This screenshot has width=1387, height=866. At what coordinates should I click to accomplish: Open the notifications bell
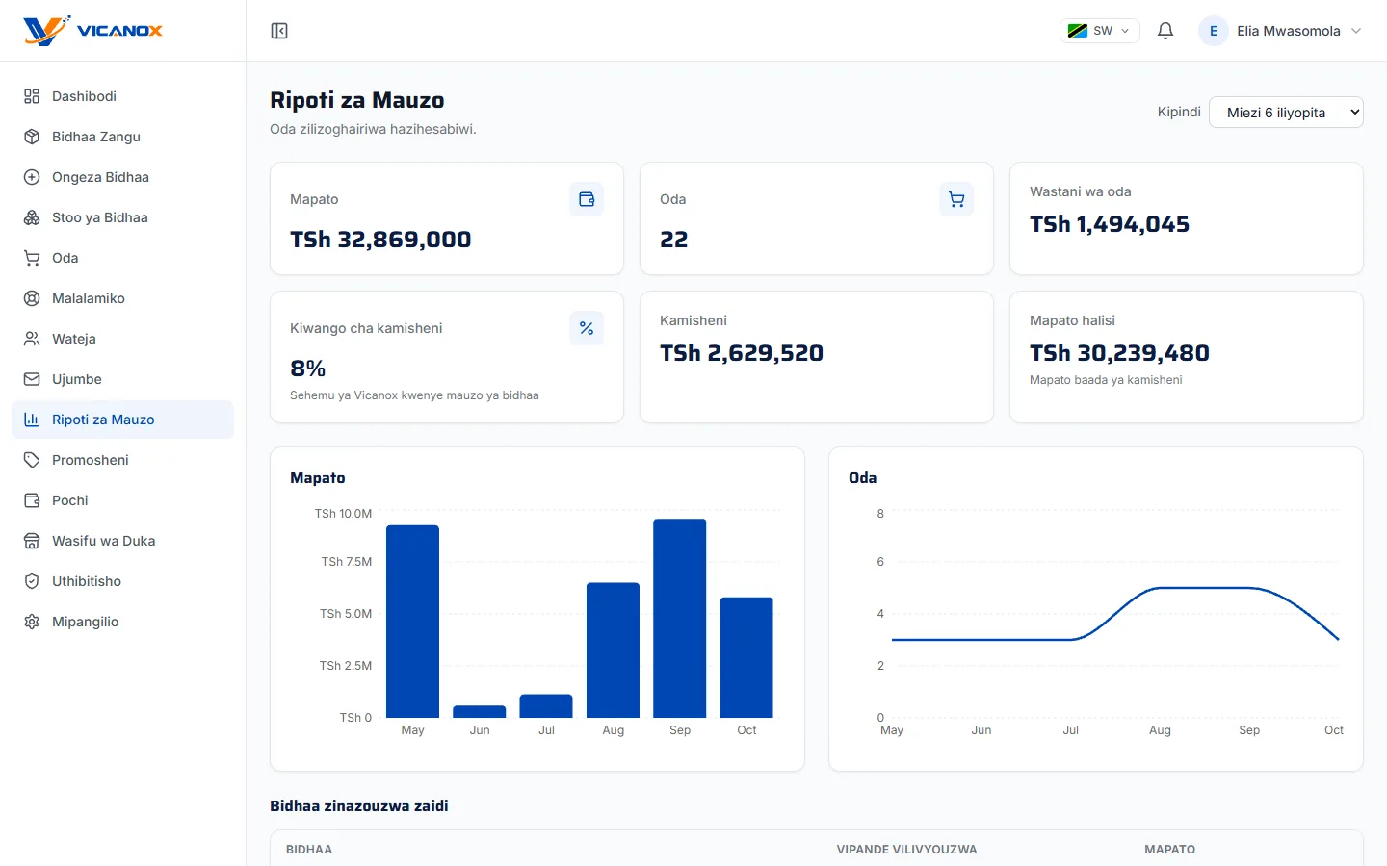1165,31
